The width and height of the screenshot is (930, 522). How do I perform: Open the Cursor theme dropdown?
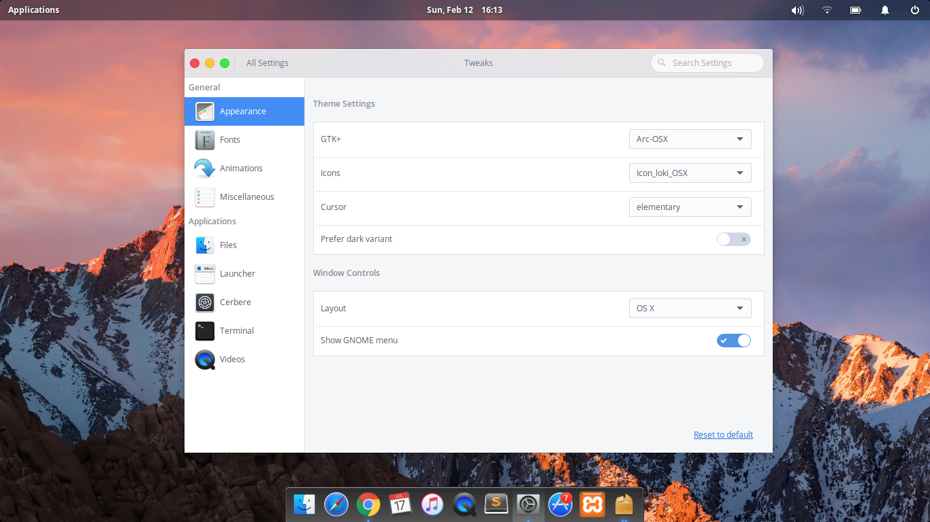690,207
